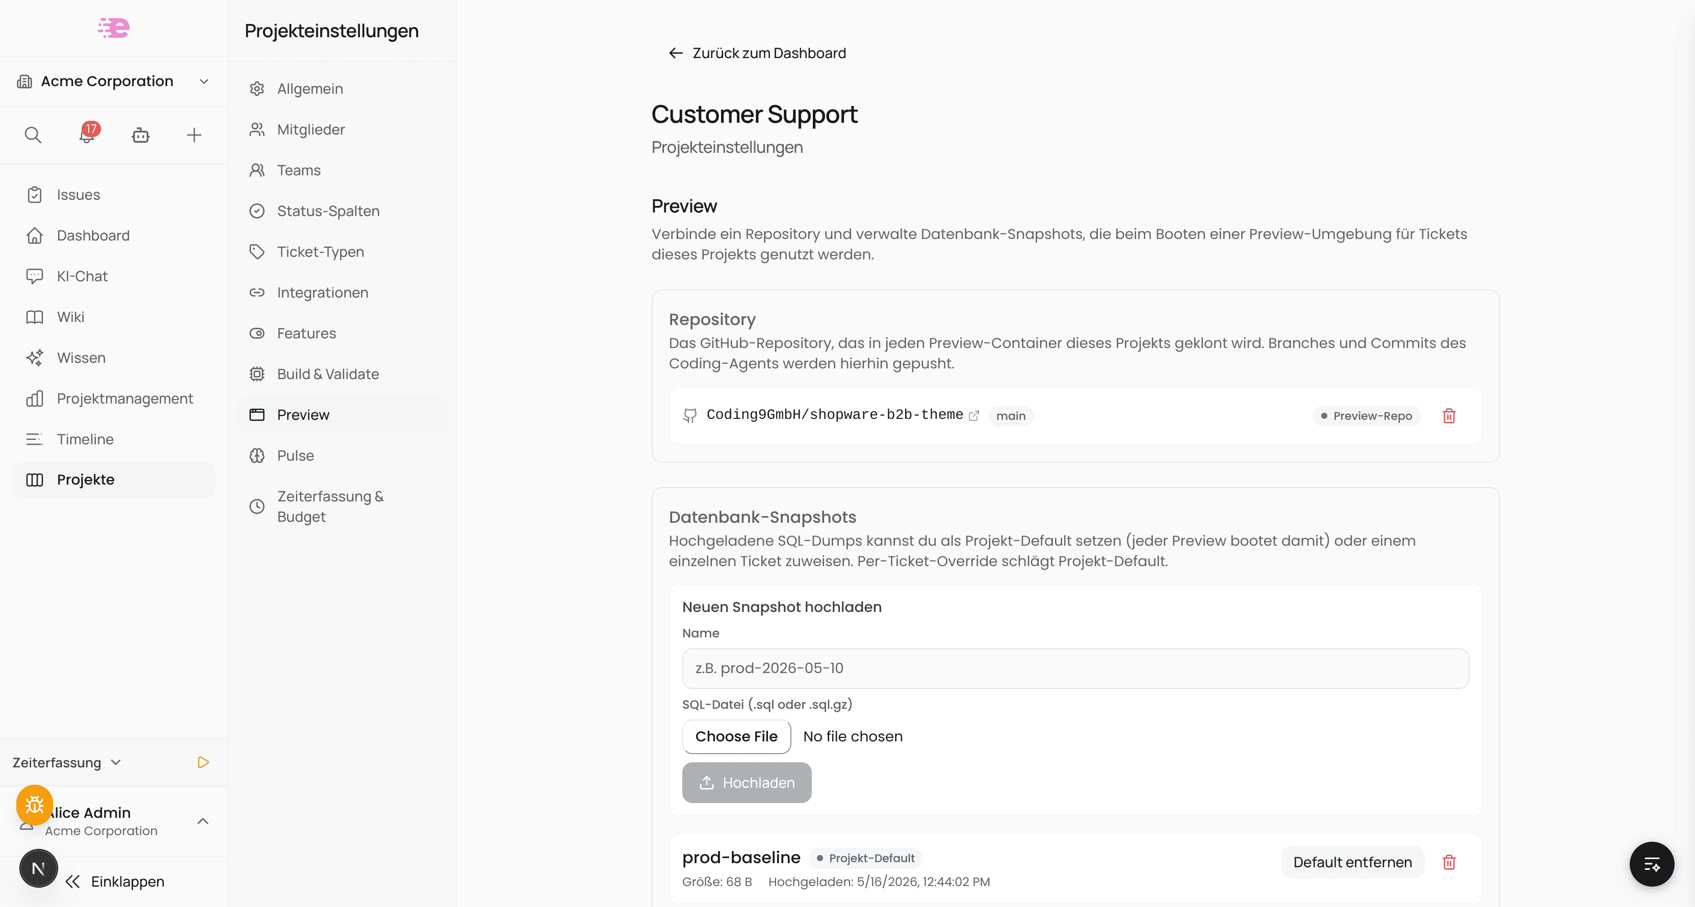Click the orange bug report icon
Screen dimensions: 1695x907
point(34,805)
